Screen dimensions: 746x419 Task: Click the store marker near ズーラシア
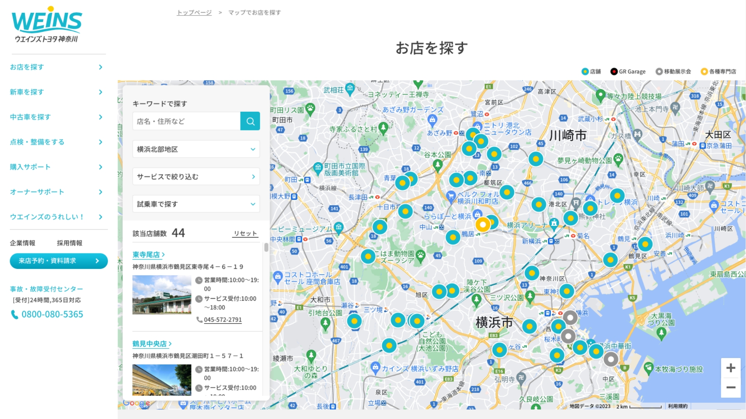pos(368,256)
